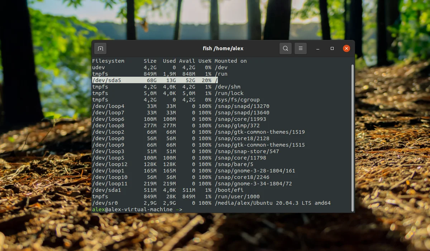The height and width of the screenshot is (251, 430).
Task: Click the terminal vertical scrollbar
Action: click(x=353, y=138)
